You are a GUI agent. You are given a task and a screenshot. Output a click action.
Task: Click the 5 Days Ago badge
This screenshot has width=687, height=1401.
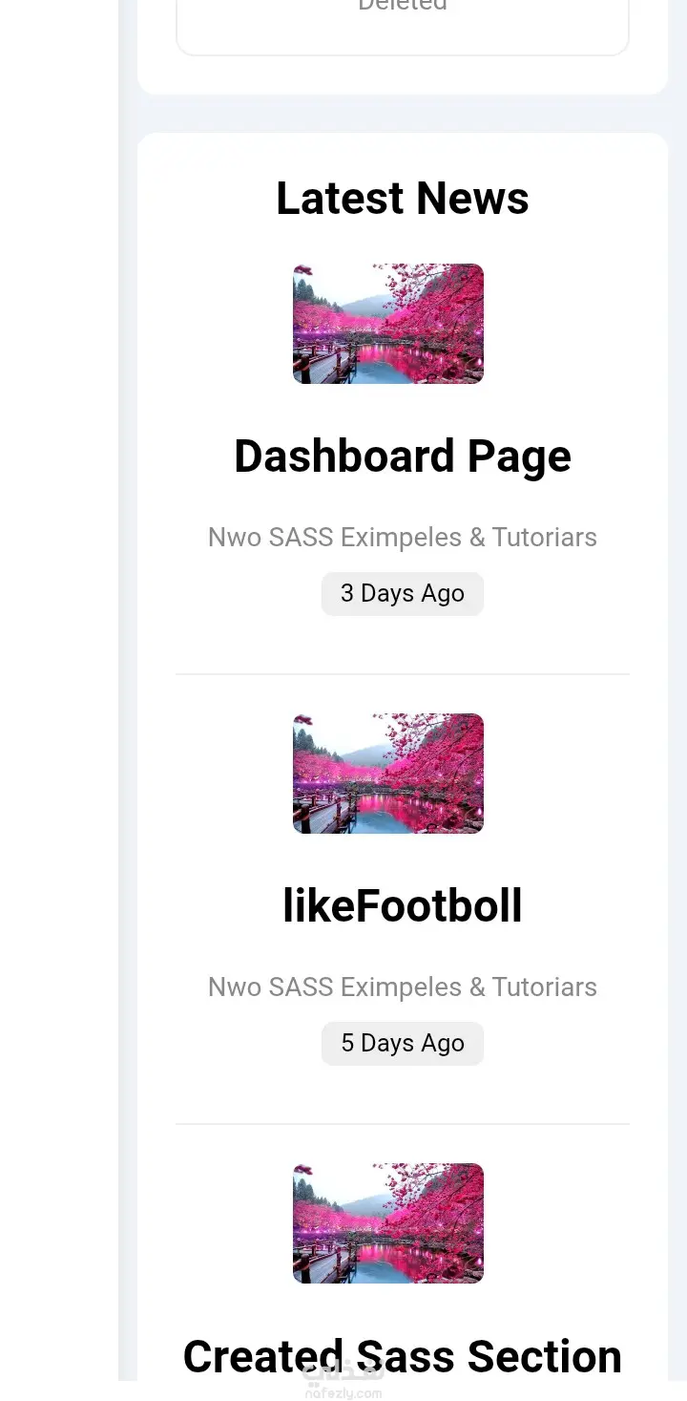click(403, 1044)
